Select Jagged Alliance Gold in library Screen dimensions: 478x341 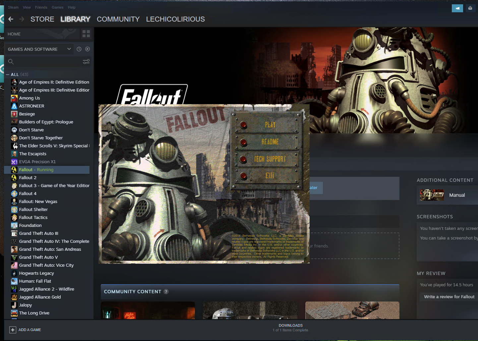point(47,297)
